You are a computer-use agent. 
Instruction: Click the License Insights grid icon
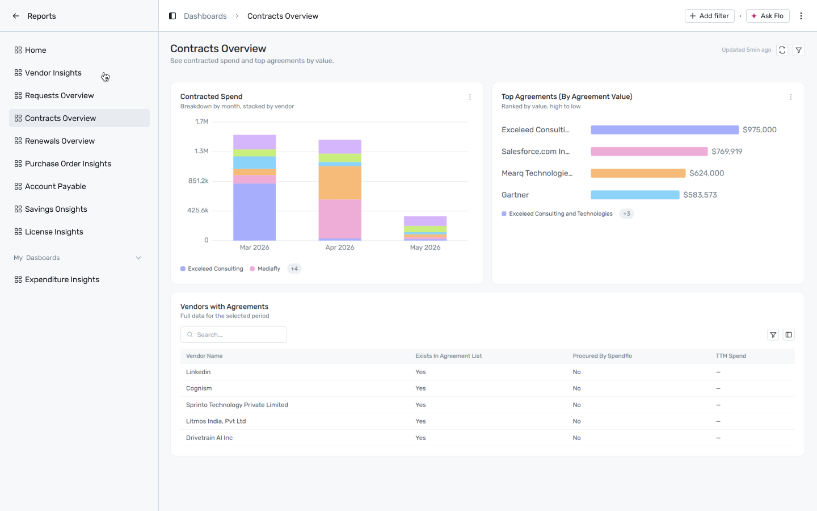18,232
